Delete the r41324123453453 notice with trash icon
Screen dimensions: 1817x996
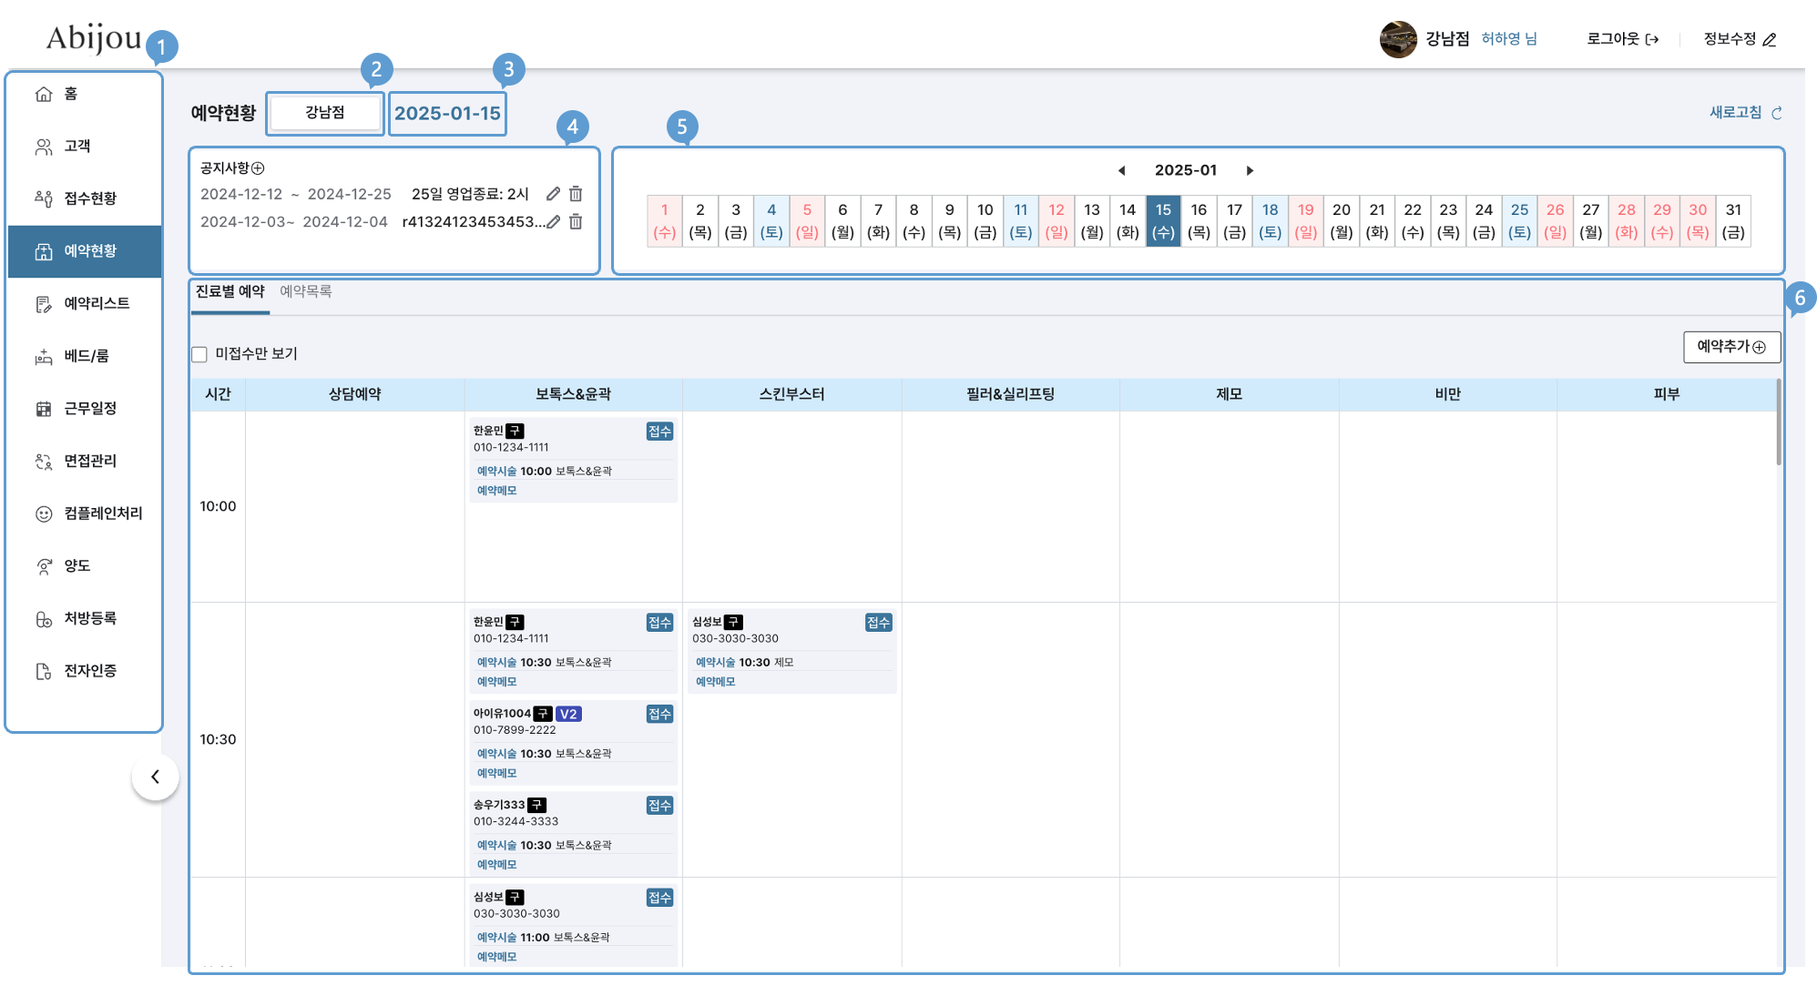[576, 221]
